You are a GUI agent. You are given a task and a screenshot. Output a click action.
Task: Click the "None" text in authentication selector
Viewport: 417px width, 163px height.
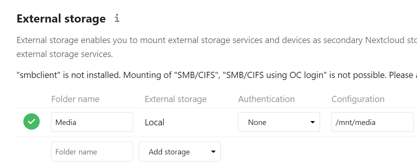tap(257, 123)
